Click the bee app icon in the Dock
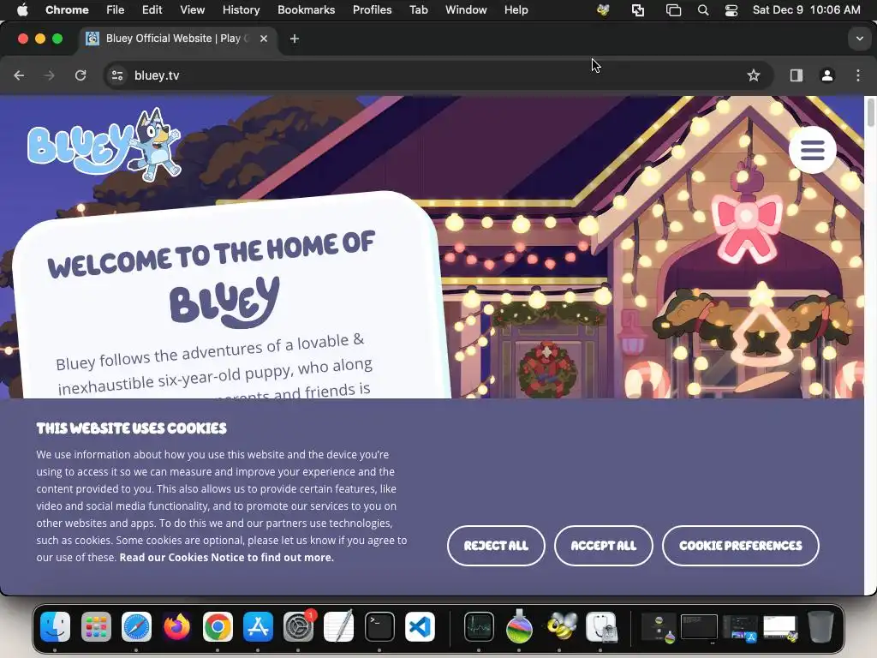Screen dimensions: 877x658 tap(560, 626)
